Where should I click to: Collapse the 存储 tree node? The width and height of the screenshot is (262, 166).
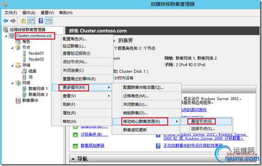(12, 65)
